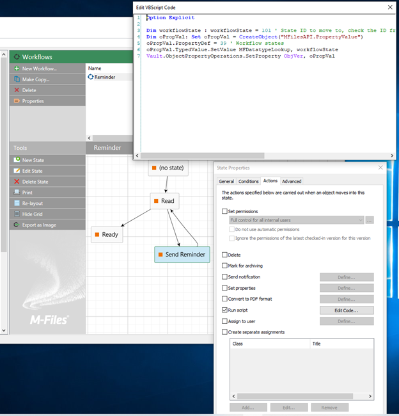
Task: Close the State Properties dialog
Action: [380, 168]
